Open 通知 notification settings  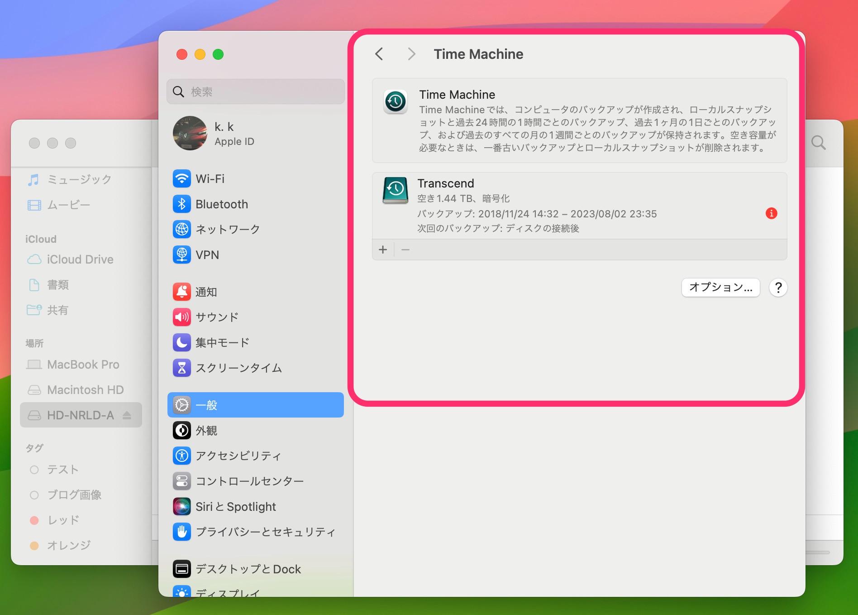coord(255,292)
